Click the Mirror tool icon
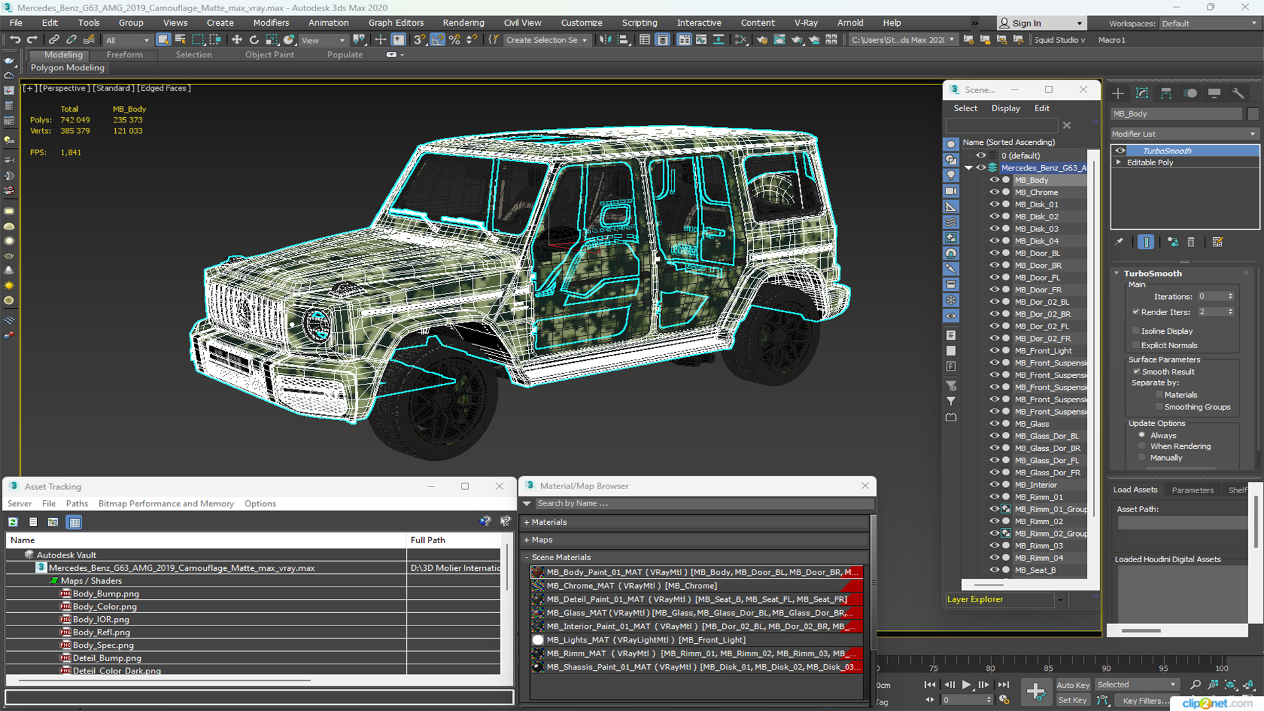The width and height of the screenshot is (1264, 711). [606, 40]
